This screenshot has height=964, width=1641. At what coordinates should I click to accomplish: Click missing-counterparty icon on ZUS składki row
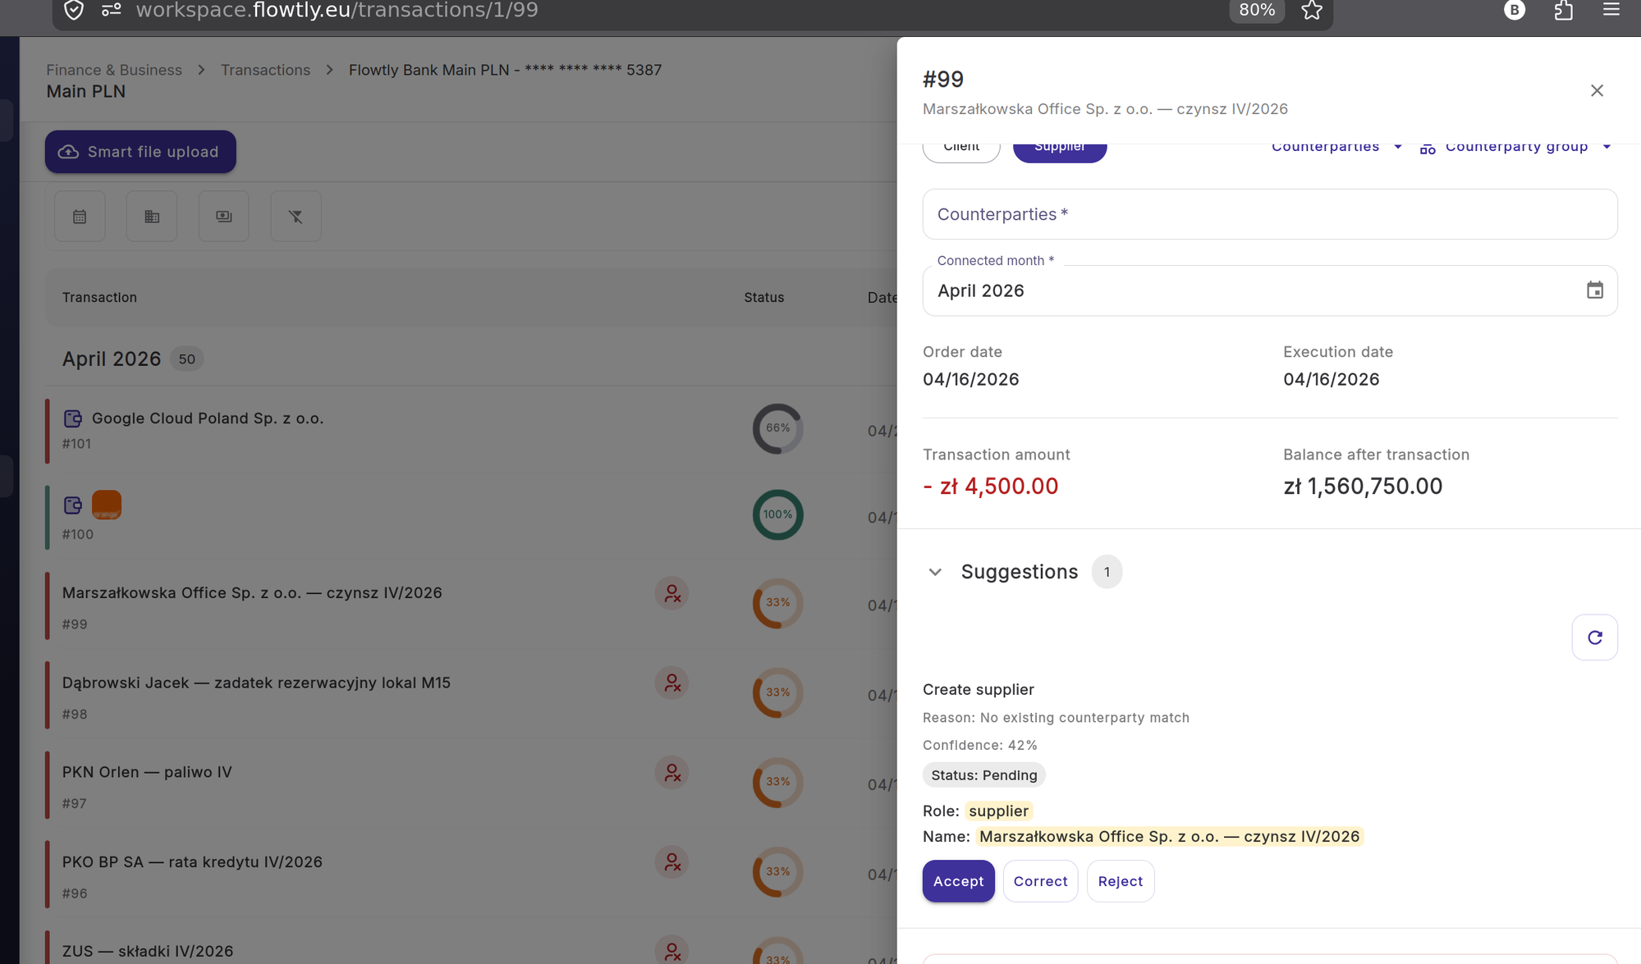pos(672,950)
